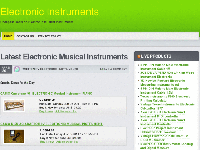Open the Home menu tab
This screenshot has width=200, height=150.
pos(8,36)
